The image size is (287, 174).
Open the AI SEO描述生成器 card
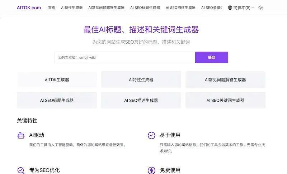click(141, 101)
